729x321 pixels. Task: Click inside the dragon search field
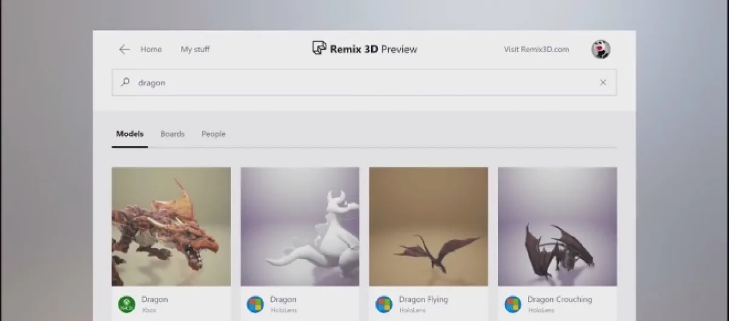[364, 83]
